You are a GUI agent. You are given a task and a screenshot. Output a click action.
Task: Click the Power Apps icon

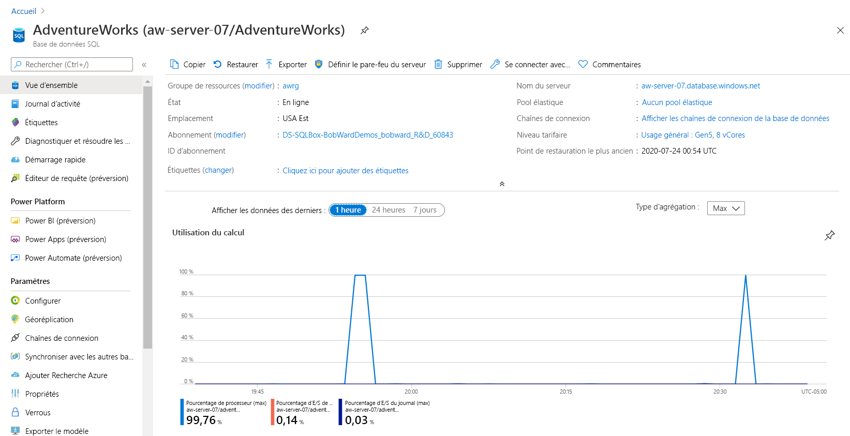click(16, 239)
